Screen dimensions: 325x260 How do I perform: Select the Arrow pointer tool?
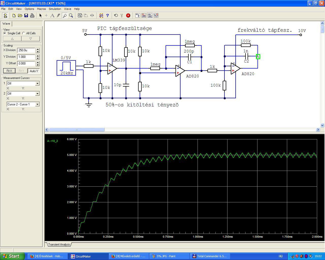click(x=40, y=15)
